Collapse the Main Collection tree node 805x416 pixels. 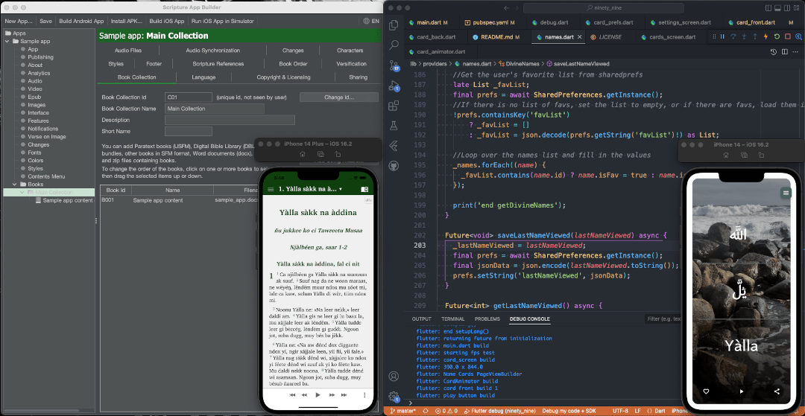(x=22, y=192)
